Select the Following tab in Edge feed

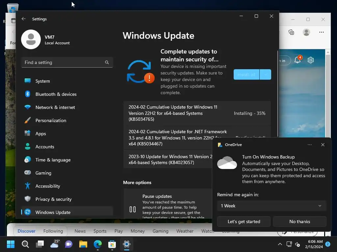coord(53,231)
